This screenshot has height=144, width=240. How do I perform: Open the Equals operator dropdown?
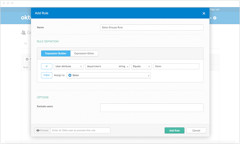click(141, 66)
